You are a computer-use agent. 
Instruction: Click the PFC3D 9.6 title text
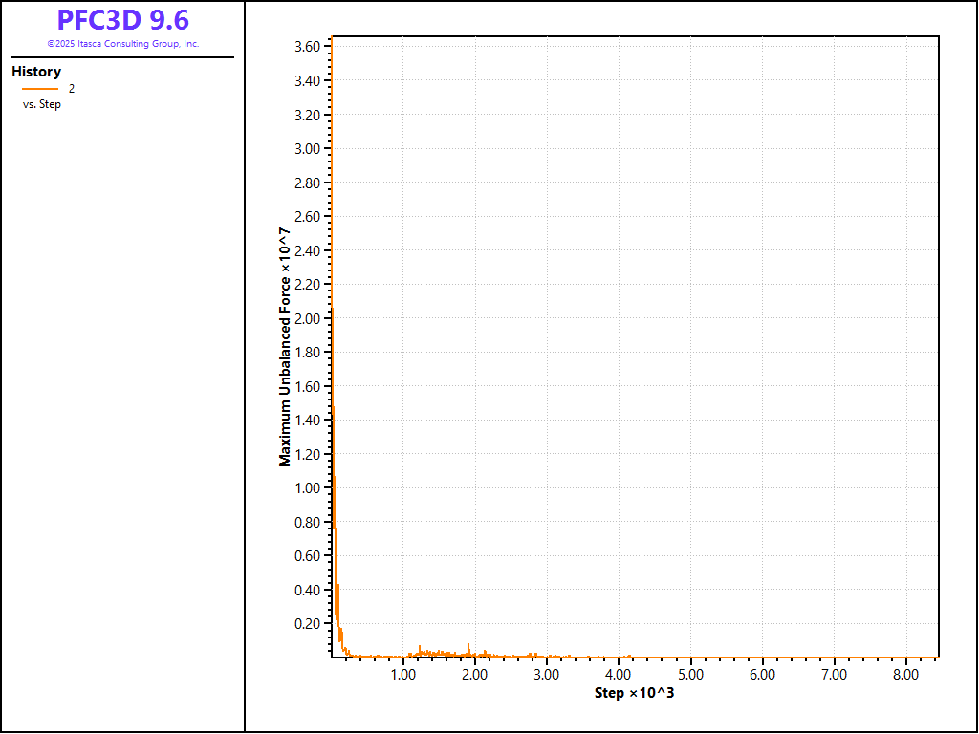122,20
